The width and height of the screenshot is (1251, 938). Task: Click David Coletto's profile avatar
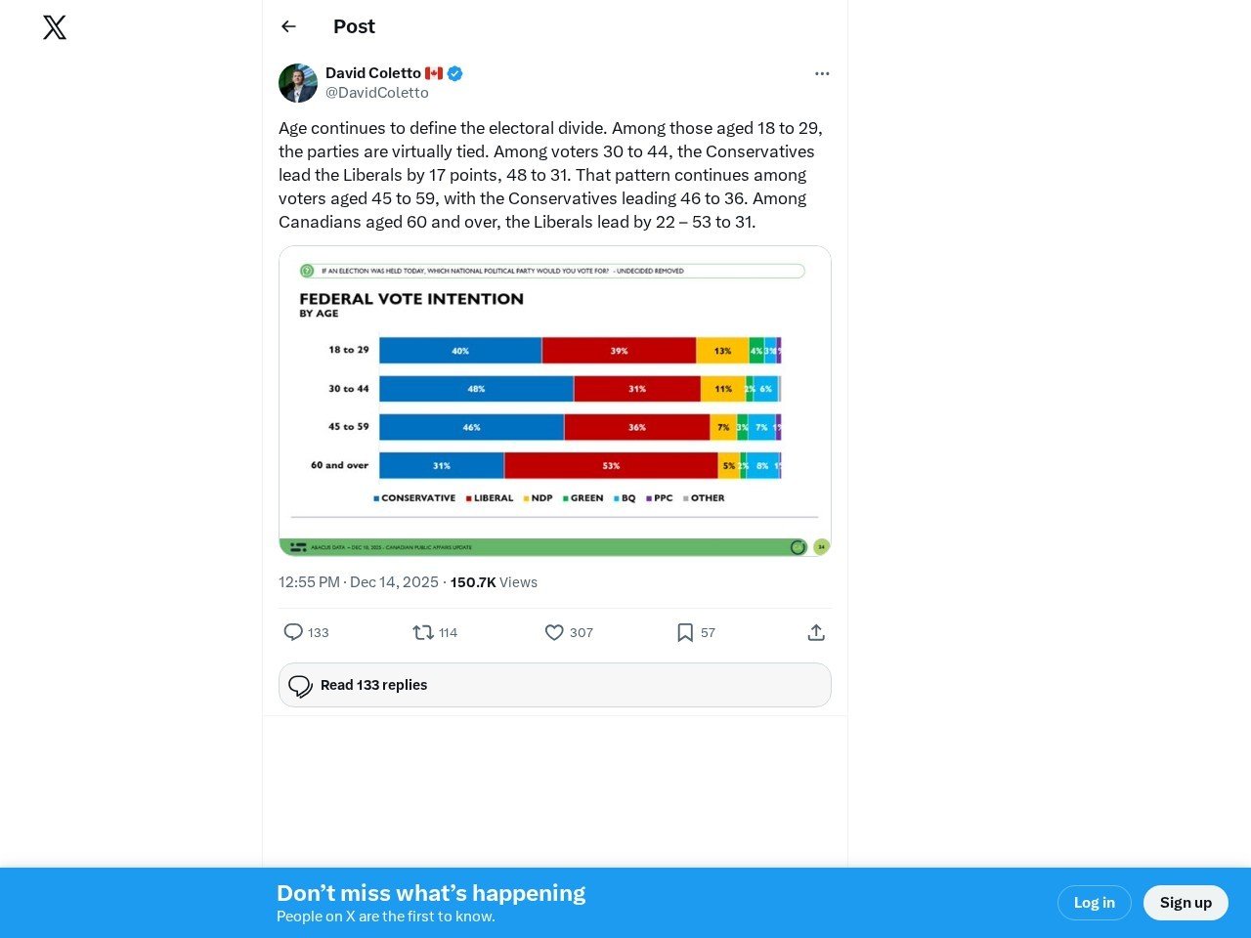[298, 83]
